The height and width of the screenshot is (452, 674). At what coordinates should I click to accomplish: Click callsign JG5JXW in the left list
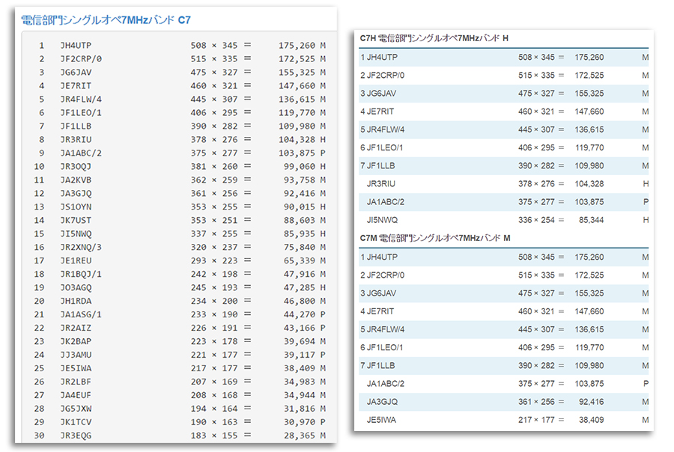(x=76, y=409)
